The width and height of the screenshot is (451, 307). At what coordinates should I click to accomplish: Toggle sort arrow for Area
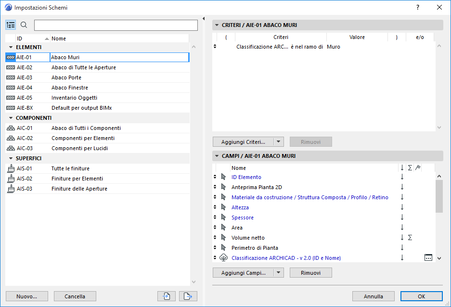402,228
